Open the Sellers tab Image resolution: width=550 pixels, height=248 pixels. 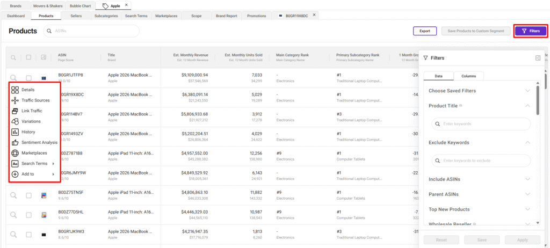pyautogui.click(x=76, y=16)
